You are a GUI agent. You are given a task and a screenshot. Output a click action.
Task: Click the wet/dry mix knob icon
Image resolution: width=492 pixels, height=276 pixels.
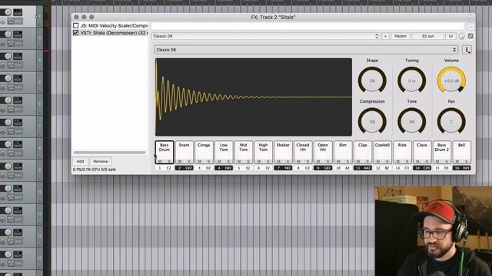pos(461,36)
